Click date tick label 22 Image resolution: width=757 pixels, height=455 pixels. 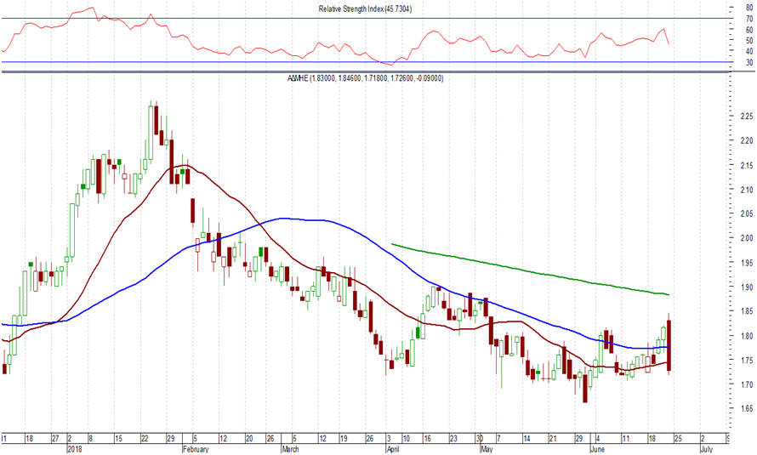(145, 439)
